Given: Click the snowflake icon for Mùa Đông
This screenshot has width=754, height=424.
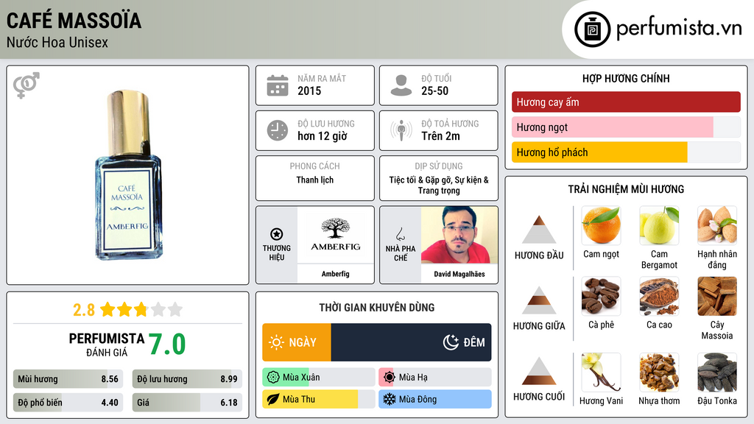Looking at the screenshot, I should pos(390,399).
